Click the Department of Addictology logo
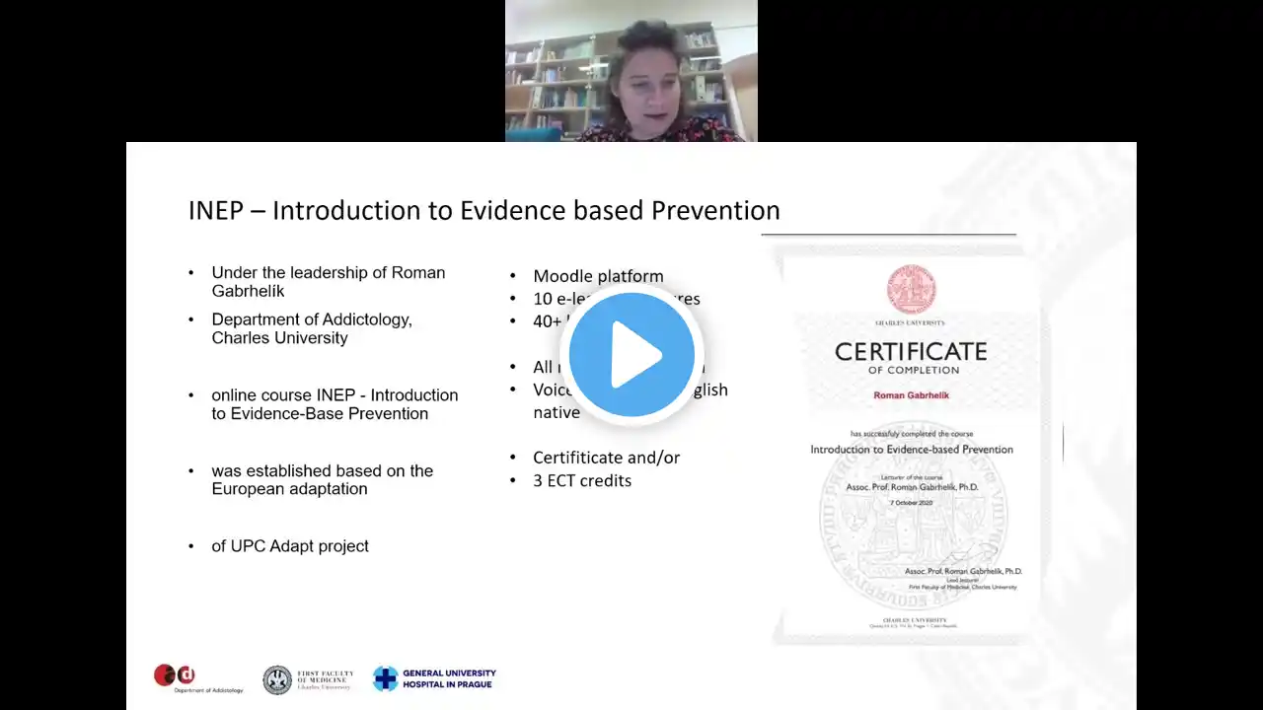Screen dimensions: 1263x710 click(198, 678)
